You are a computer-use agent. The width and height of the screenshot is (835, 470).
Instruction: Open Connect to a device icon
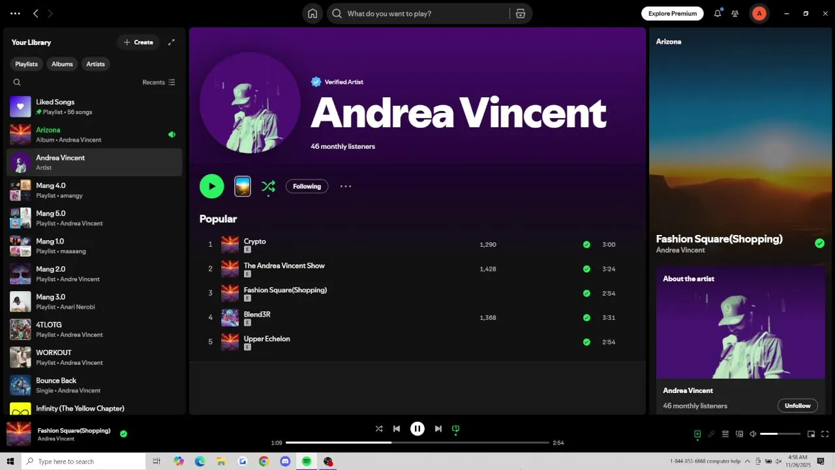tap(739, 434)
